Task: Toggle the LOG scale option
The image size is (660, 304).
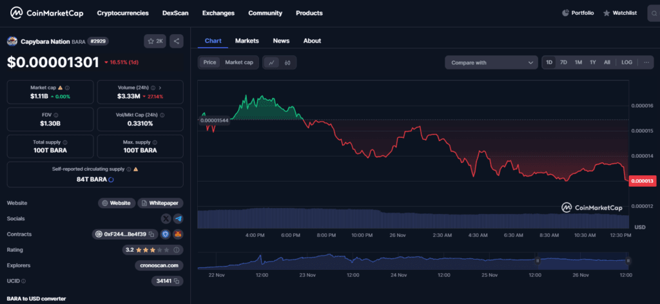Action: (x=626, y=62)
